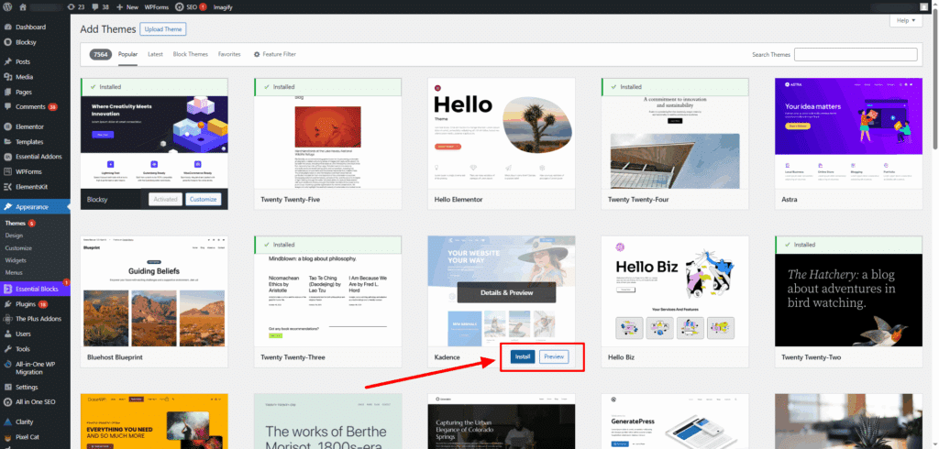Viewport: 939px width, 449px height.
Task: Click the All-in-One WP Migration icon
Action: coord(7,364)
